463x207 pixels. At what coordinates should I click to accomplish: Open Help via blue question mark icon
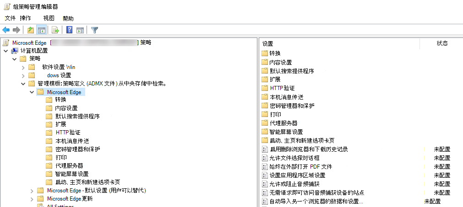click(x=70, y=30)
